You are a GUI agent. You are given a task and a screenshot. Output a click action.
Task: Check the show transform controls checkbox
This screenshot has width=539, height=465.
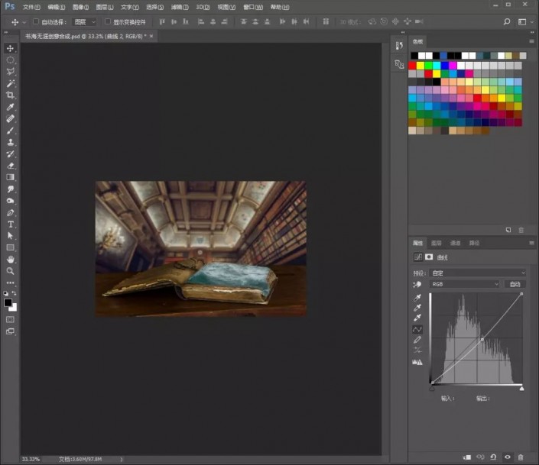(108, 21)
